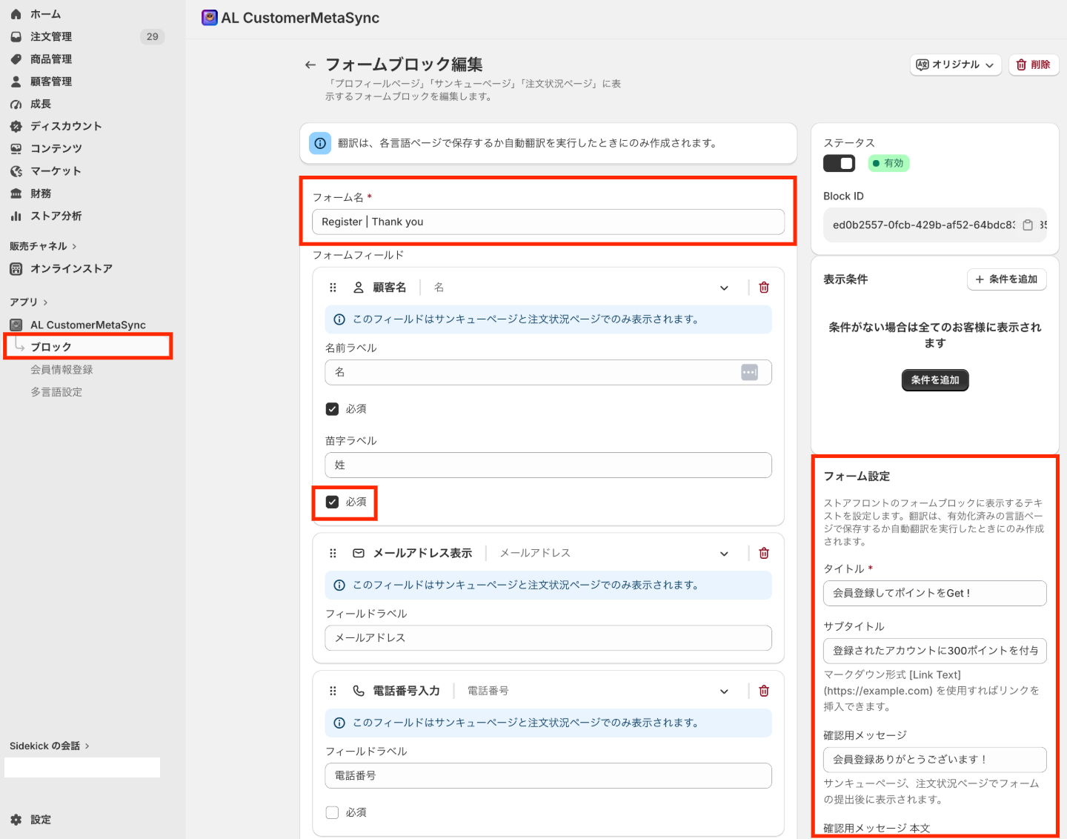Go back with the left arrow icon
1067x839 pixels.
[x=310, y=65]
